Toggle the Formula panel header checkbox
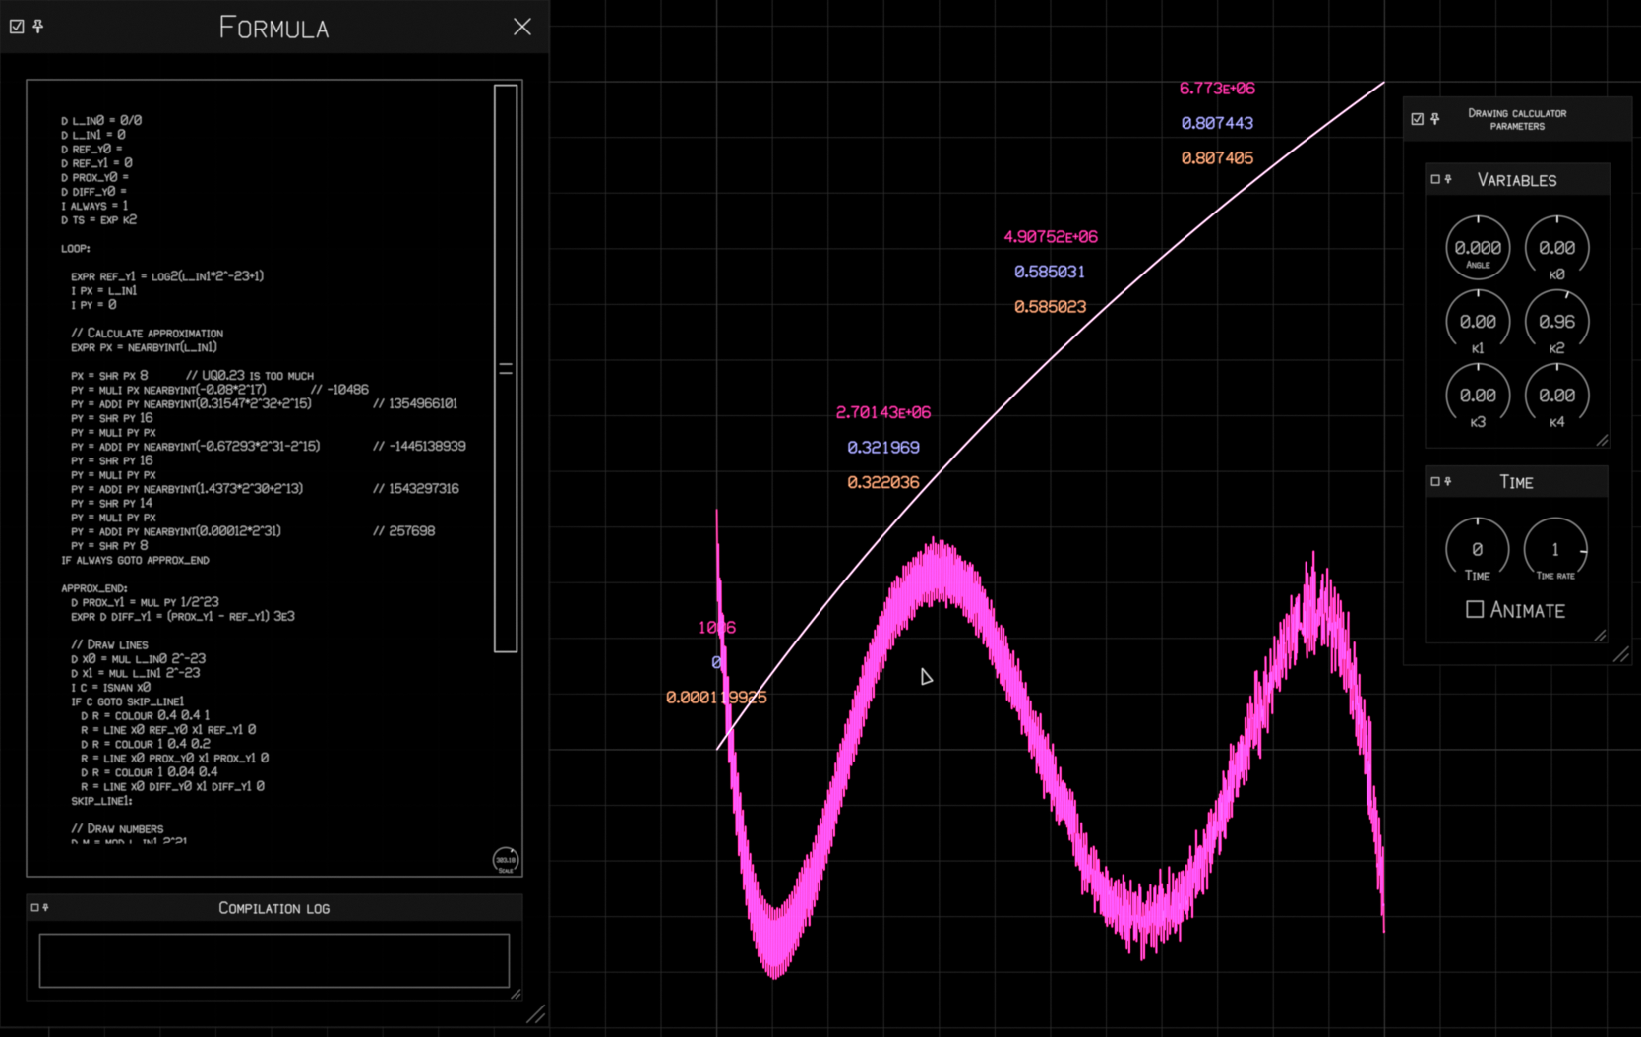The width and height of the screenshot is (1641, 1037). point(17,27)
